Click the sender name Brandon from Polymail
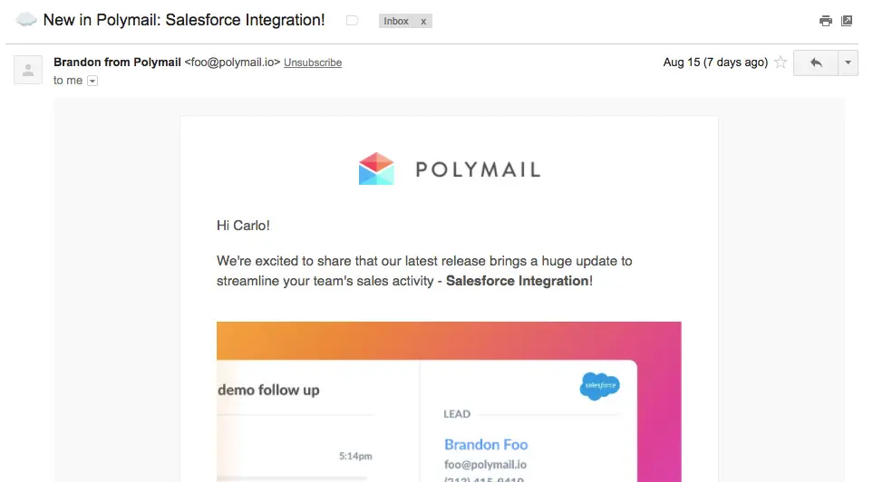 pos(117,63)
